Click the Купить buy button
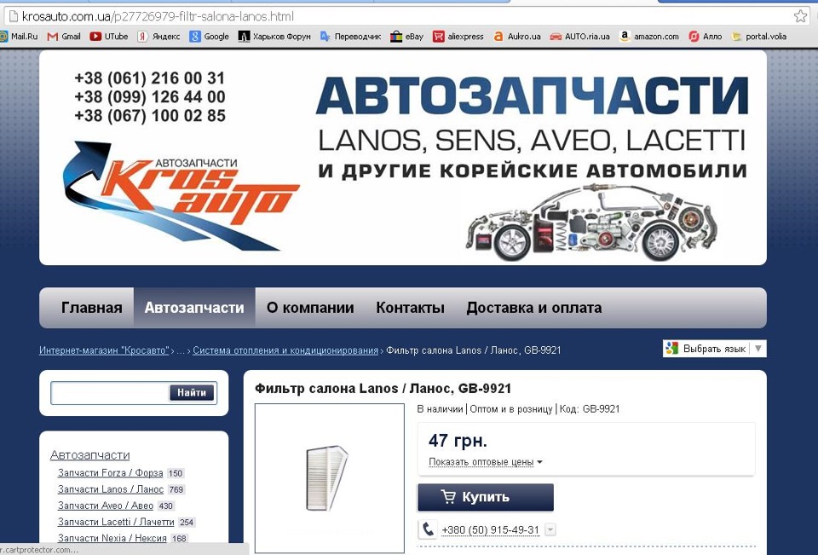Screen dimensions: 818x555 point(486,497)
